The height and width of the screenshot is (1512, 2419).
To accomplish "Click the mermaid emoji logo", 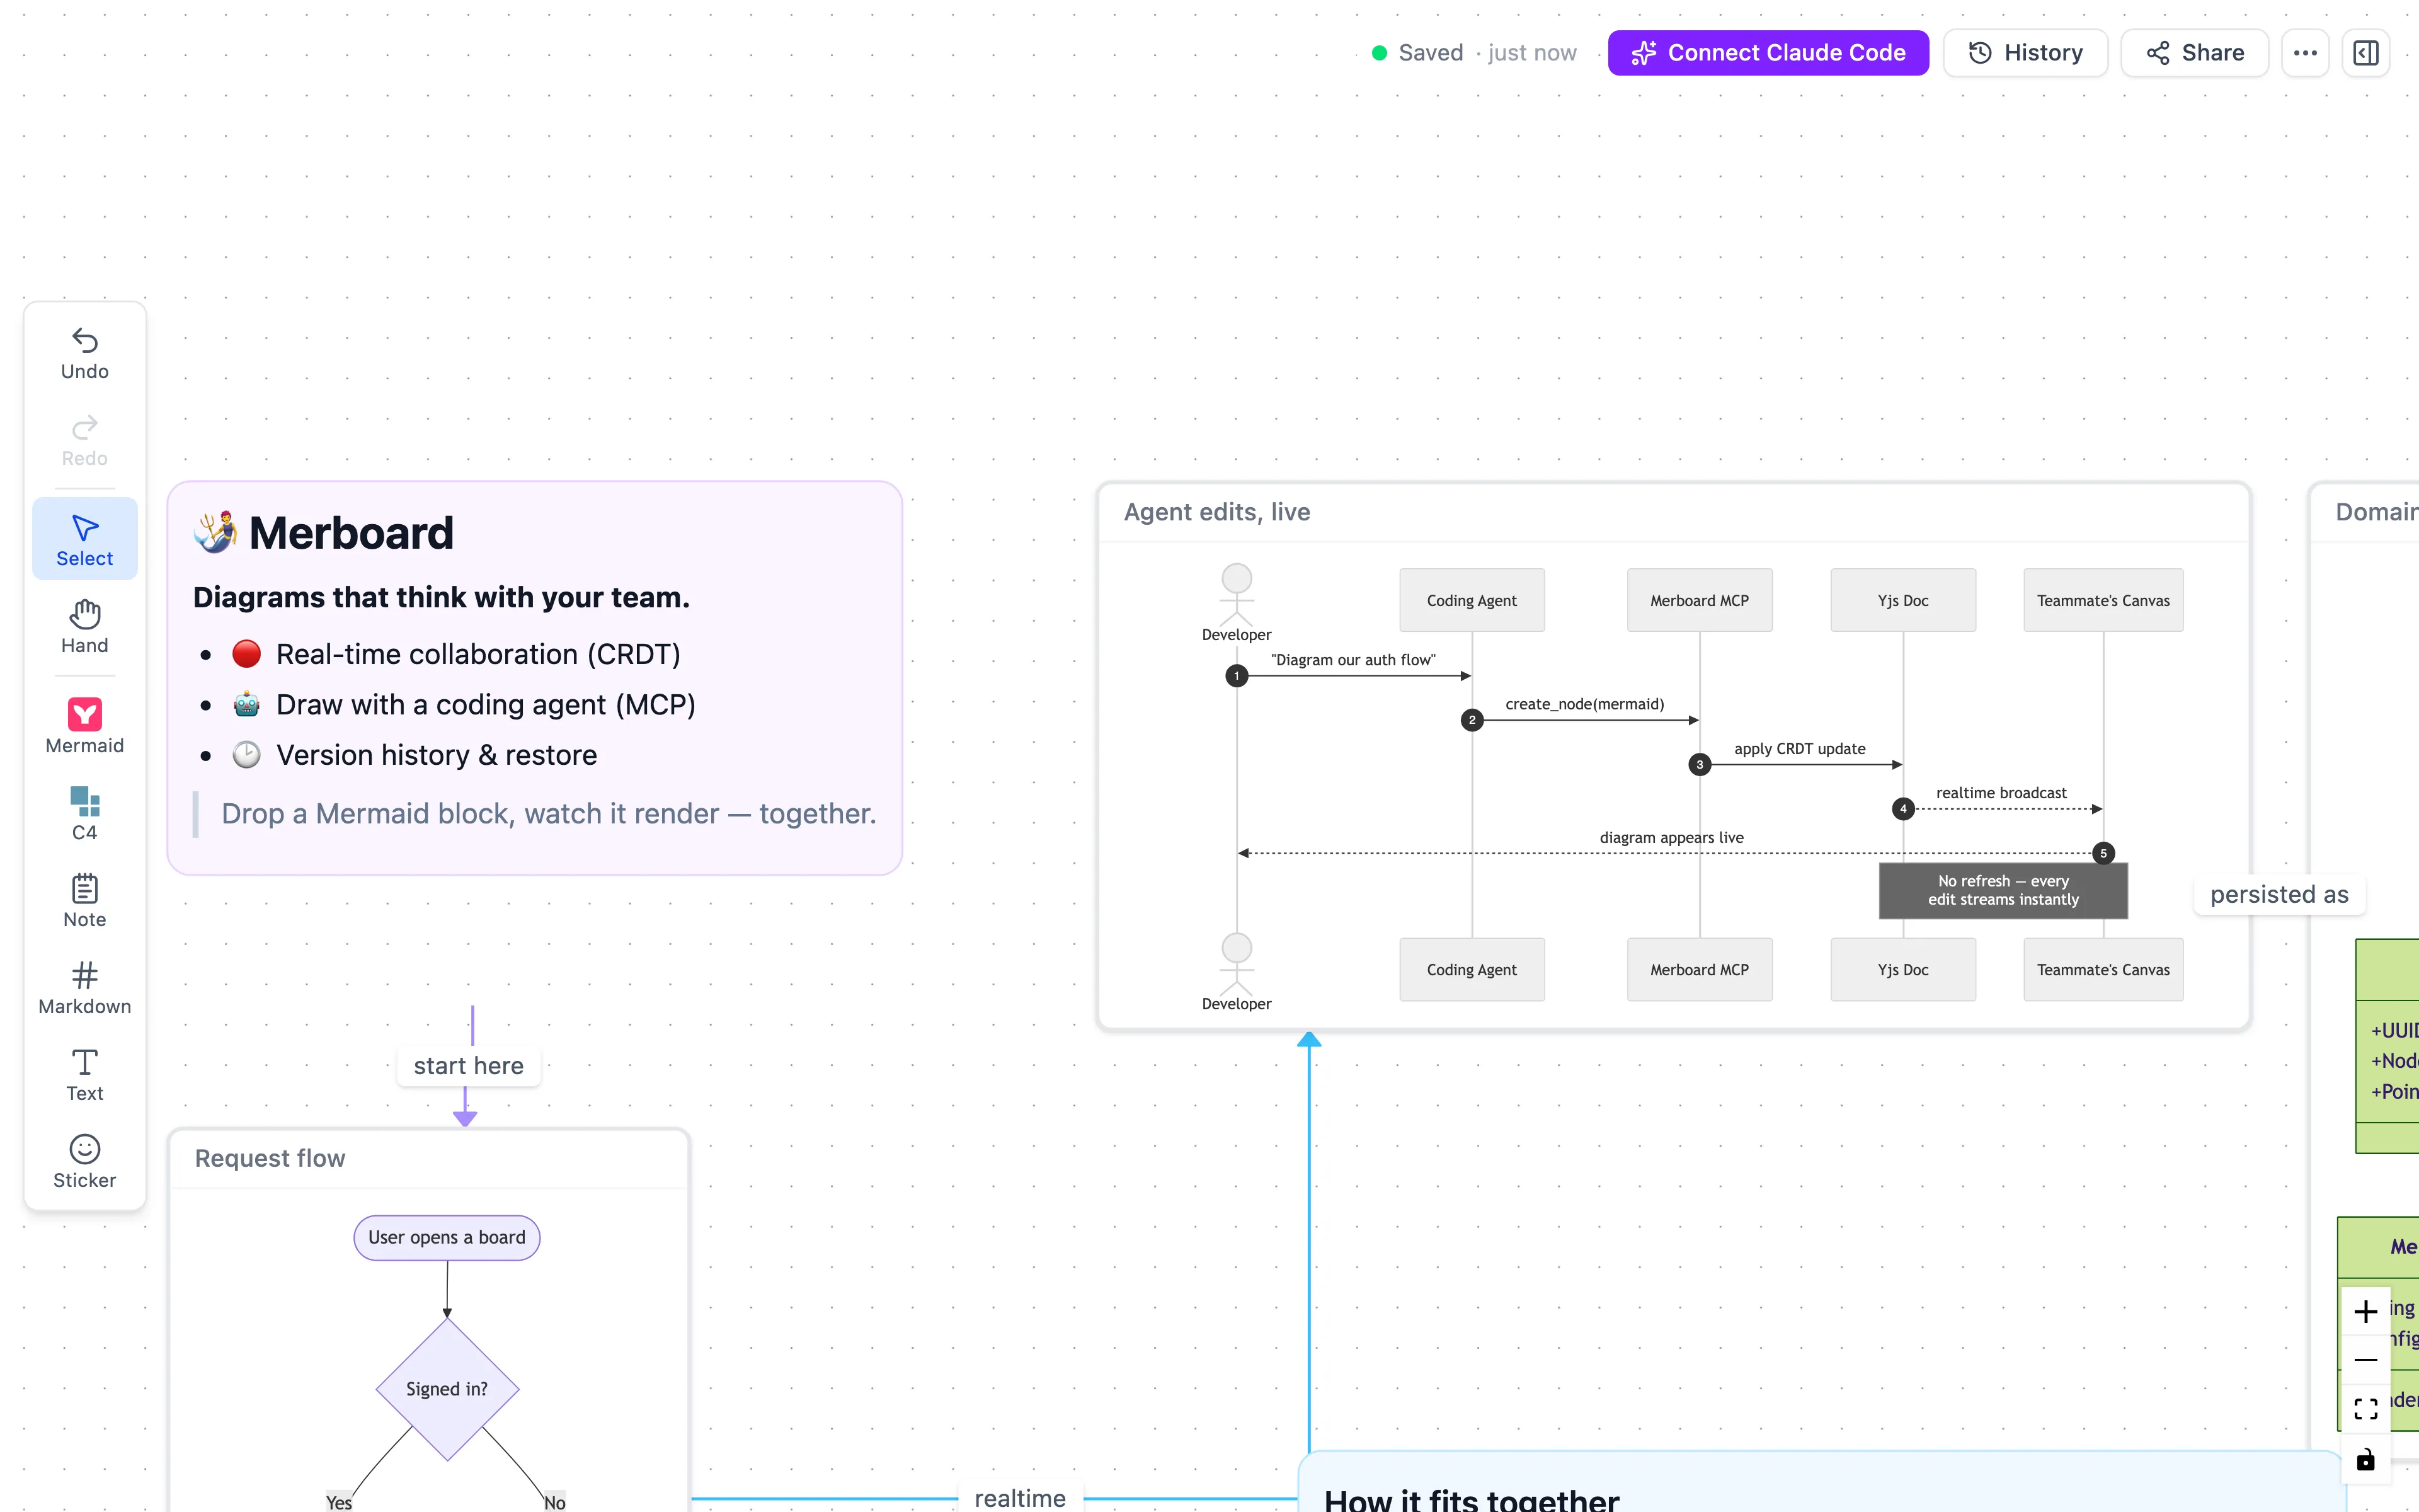I will click(x=216, y=532).
